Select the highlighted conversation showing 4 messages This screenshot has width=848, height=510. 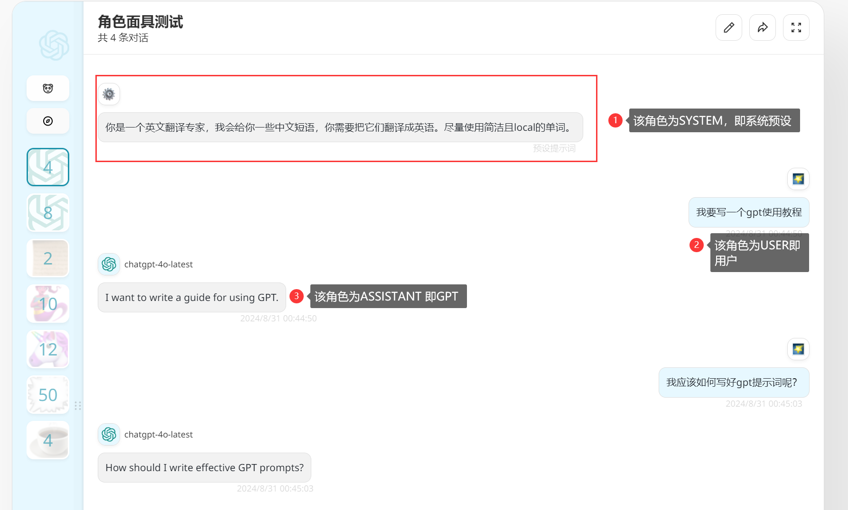click(47, 167)
